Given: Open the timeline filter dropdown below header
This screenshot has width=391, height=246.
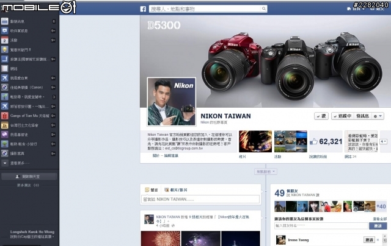Looking at the screenshot, I should tap(266, 172).
